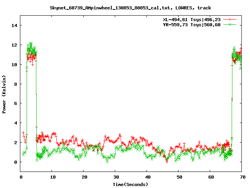
Task: Click the green legend line sample for YR
Action: click(x=230, y=24)
